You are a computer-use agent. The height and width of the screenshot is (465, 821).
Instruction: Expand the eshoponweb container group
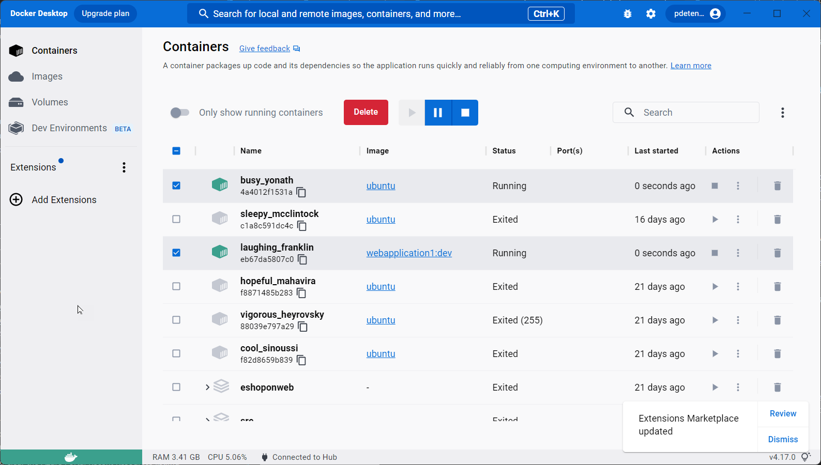click(x=207, y=388)
